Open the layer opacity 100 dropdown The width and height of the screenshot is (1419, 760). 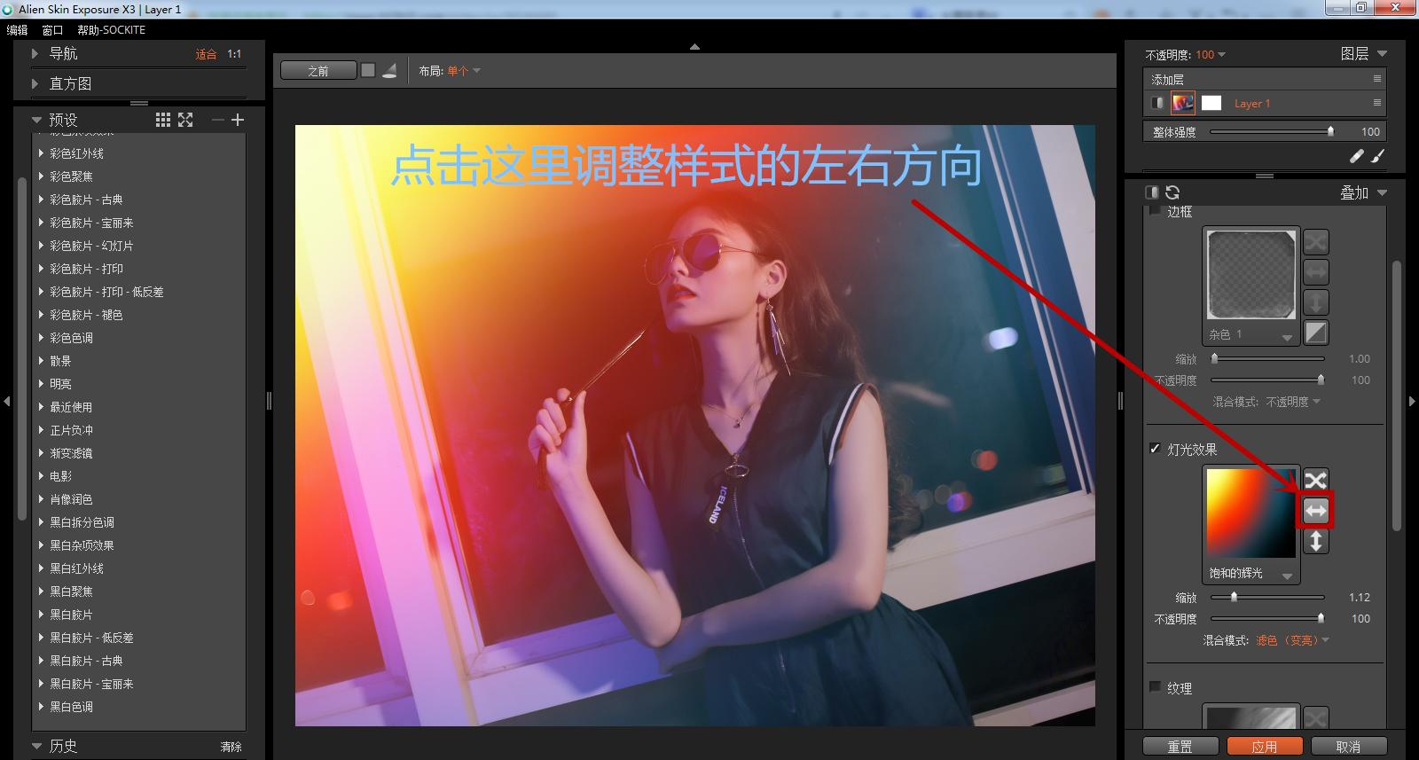(x=1211, y=55)
